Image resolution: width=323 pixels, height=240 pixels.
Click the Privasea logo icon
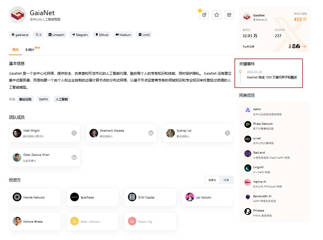click(x=248, y=211)
